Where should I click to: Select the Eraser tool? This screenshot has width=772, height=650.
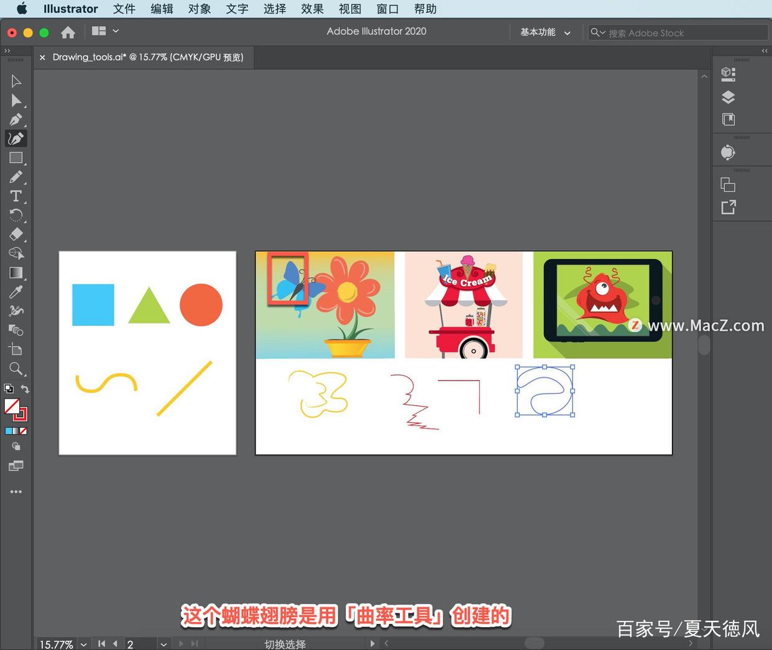pyautogui.click(x=16, y=234)
